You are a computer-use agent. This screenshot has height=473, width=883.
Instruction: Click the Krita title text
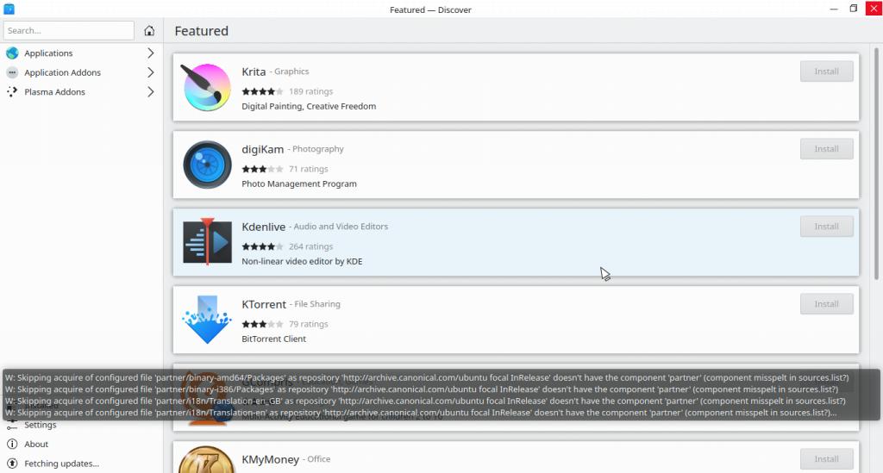point(254,72)
